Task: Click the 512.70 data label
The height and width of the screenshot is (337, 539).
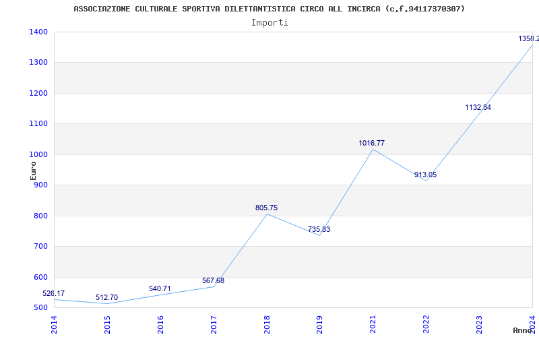Action: coord(106,297)
